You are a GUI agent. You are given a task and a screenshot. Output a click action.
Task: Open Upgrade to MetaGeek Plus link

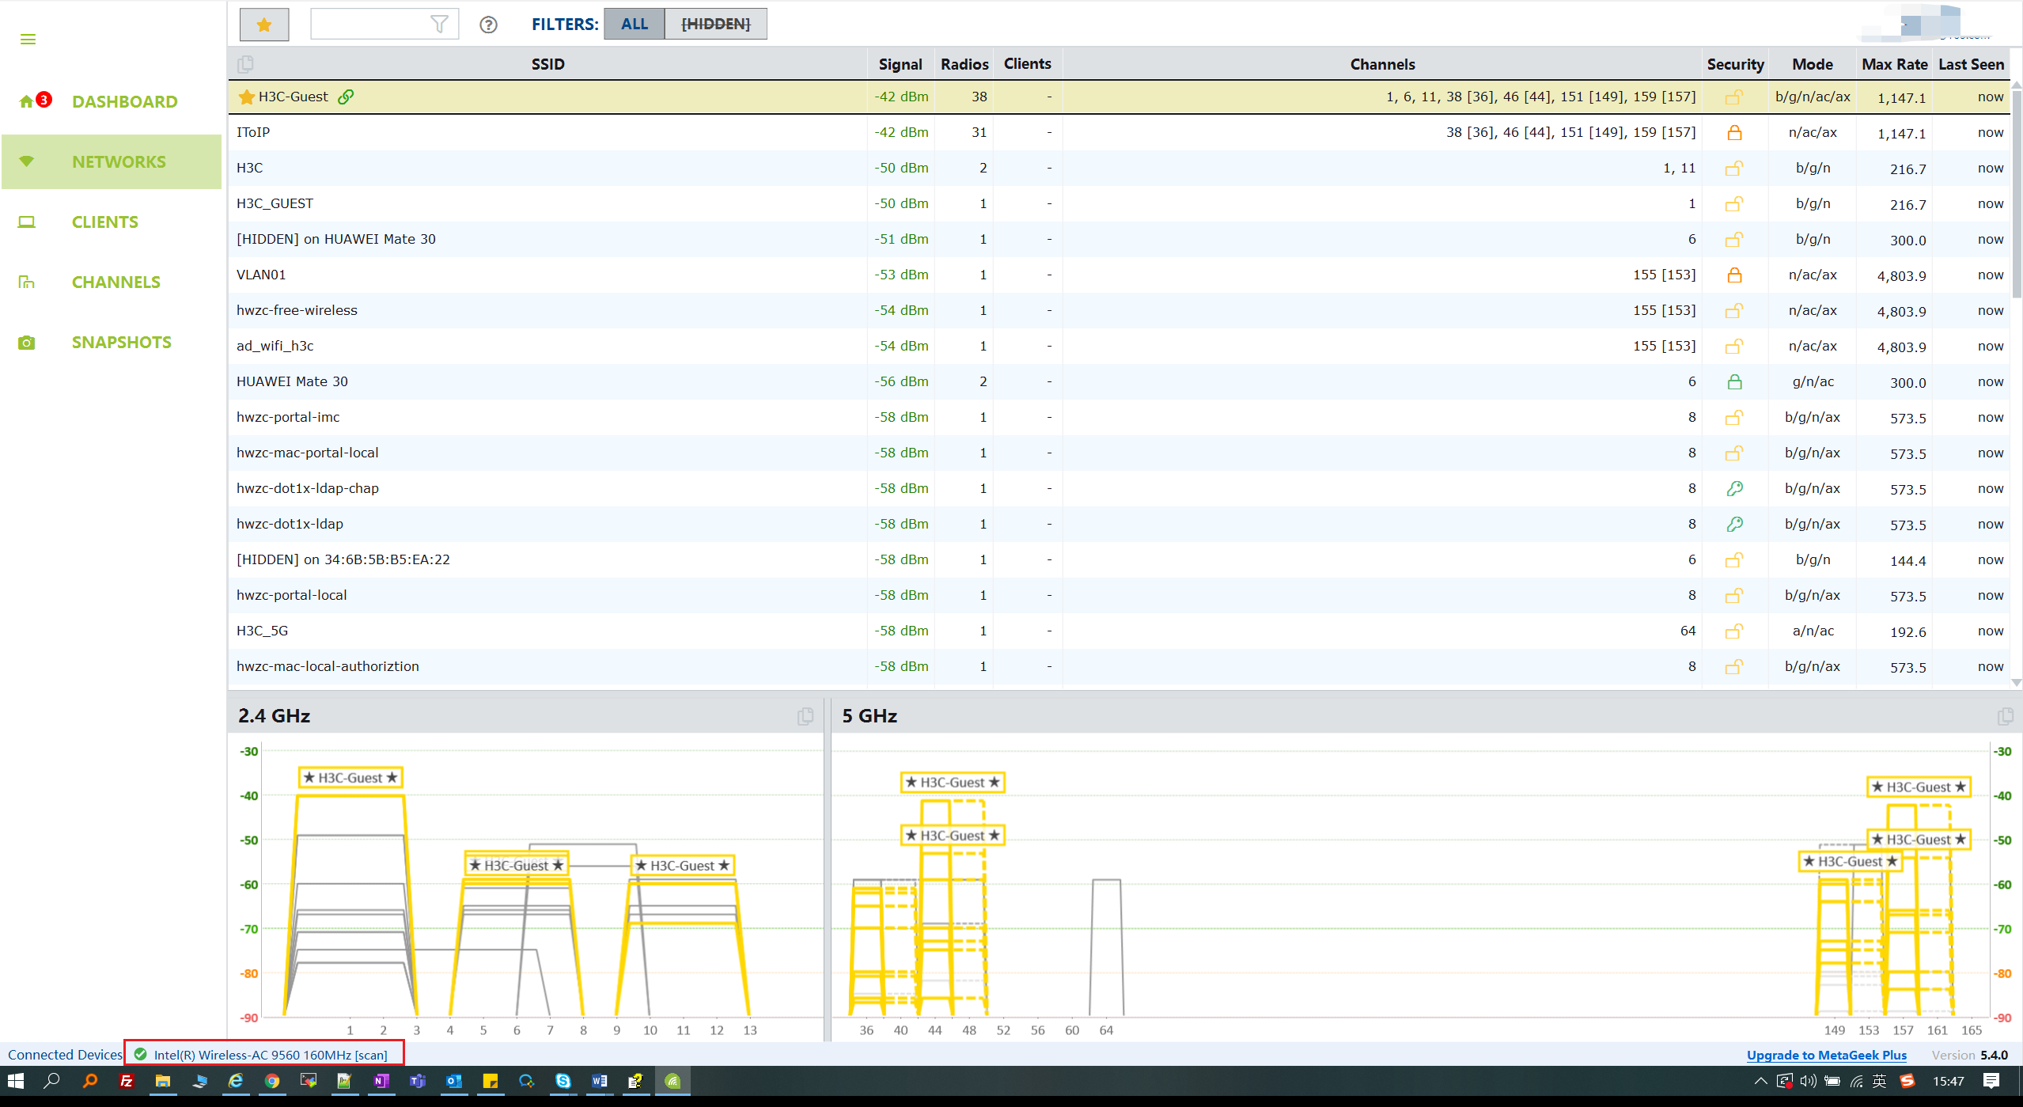click(x=1826, y=1055)
